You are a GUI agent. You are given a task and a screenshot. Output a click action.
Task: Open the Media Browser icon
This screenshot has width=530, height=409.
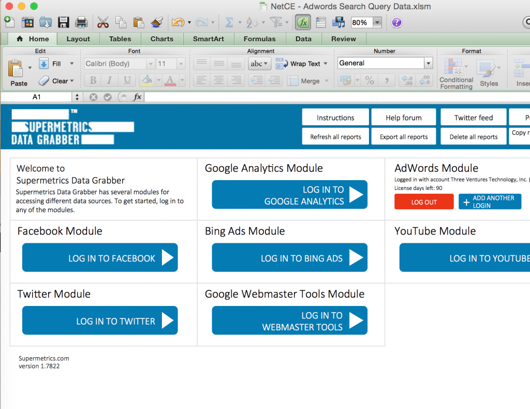click(338, 23)
